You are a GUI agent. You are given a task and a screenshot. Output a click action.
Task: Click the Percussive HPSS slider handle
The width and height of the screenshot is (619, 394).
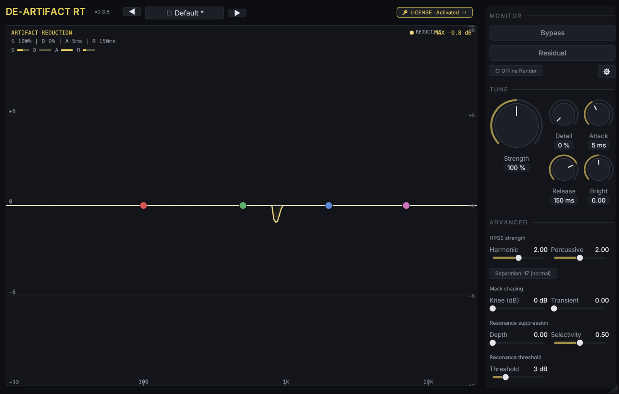pos(580,258)
